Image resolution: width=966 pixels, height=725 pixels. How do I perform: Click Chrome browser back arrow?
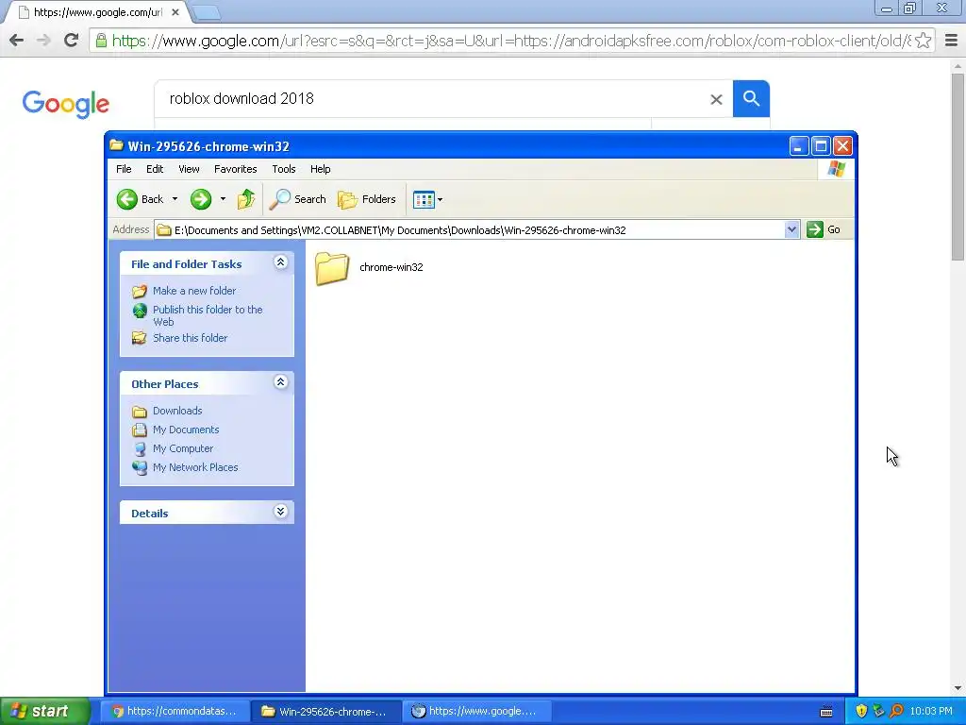17,41
